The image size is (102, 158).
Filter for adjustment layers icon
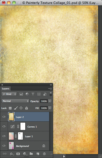(27, 94)
